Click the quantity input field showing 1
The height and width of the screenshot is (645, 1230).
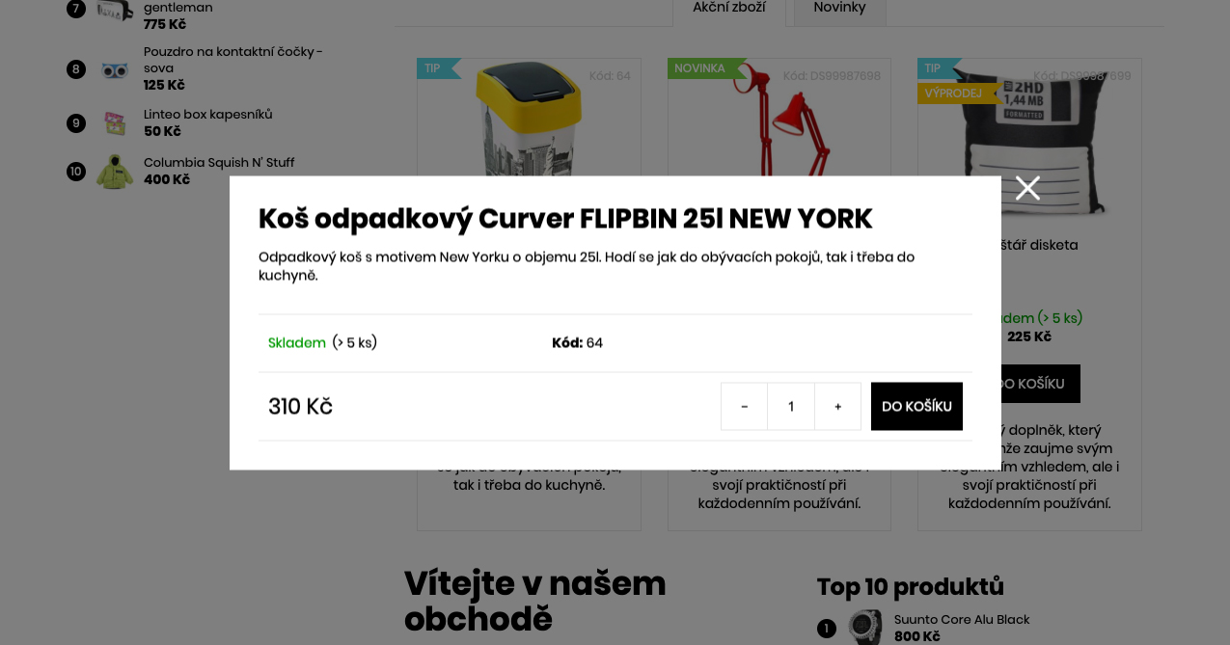791,407
